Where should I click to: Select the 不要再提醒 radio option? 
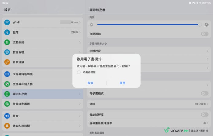click(x=79, y=72)
